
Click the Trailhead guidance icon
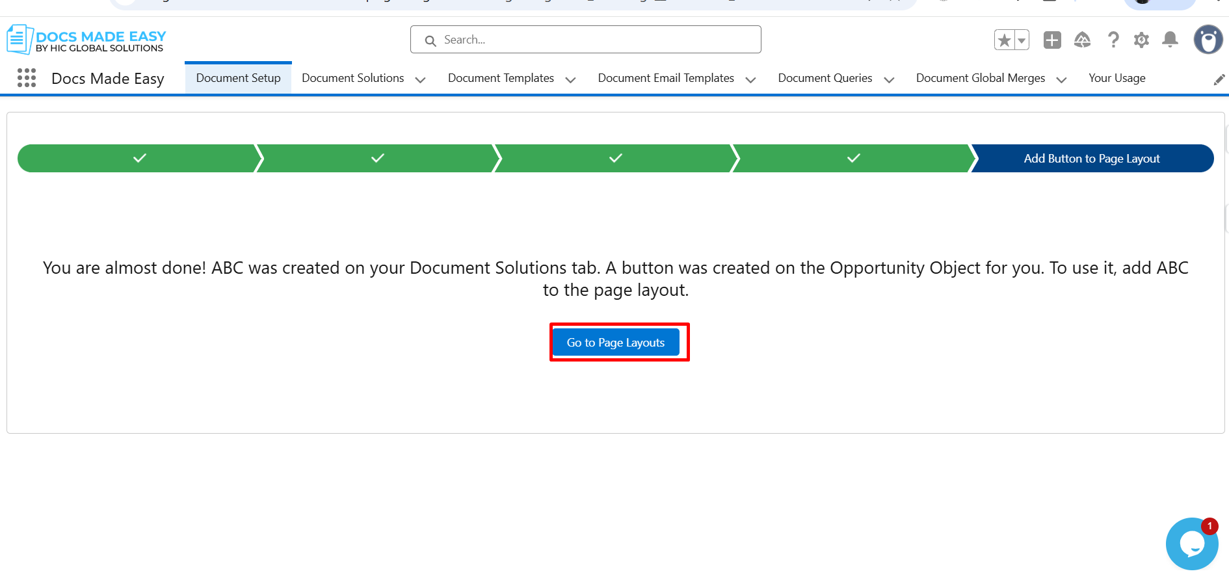point(1082,40)
